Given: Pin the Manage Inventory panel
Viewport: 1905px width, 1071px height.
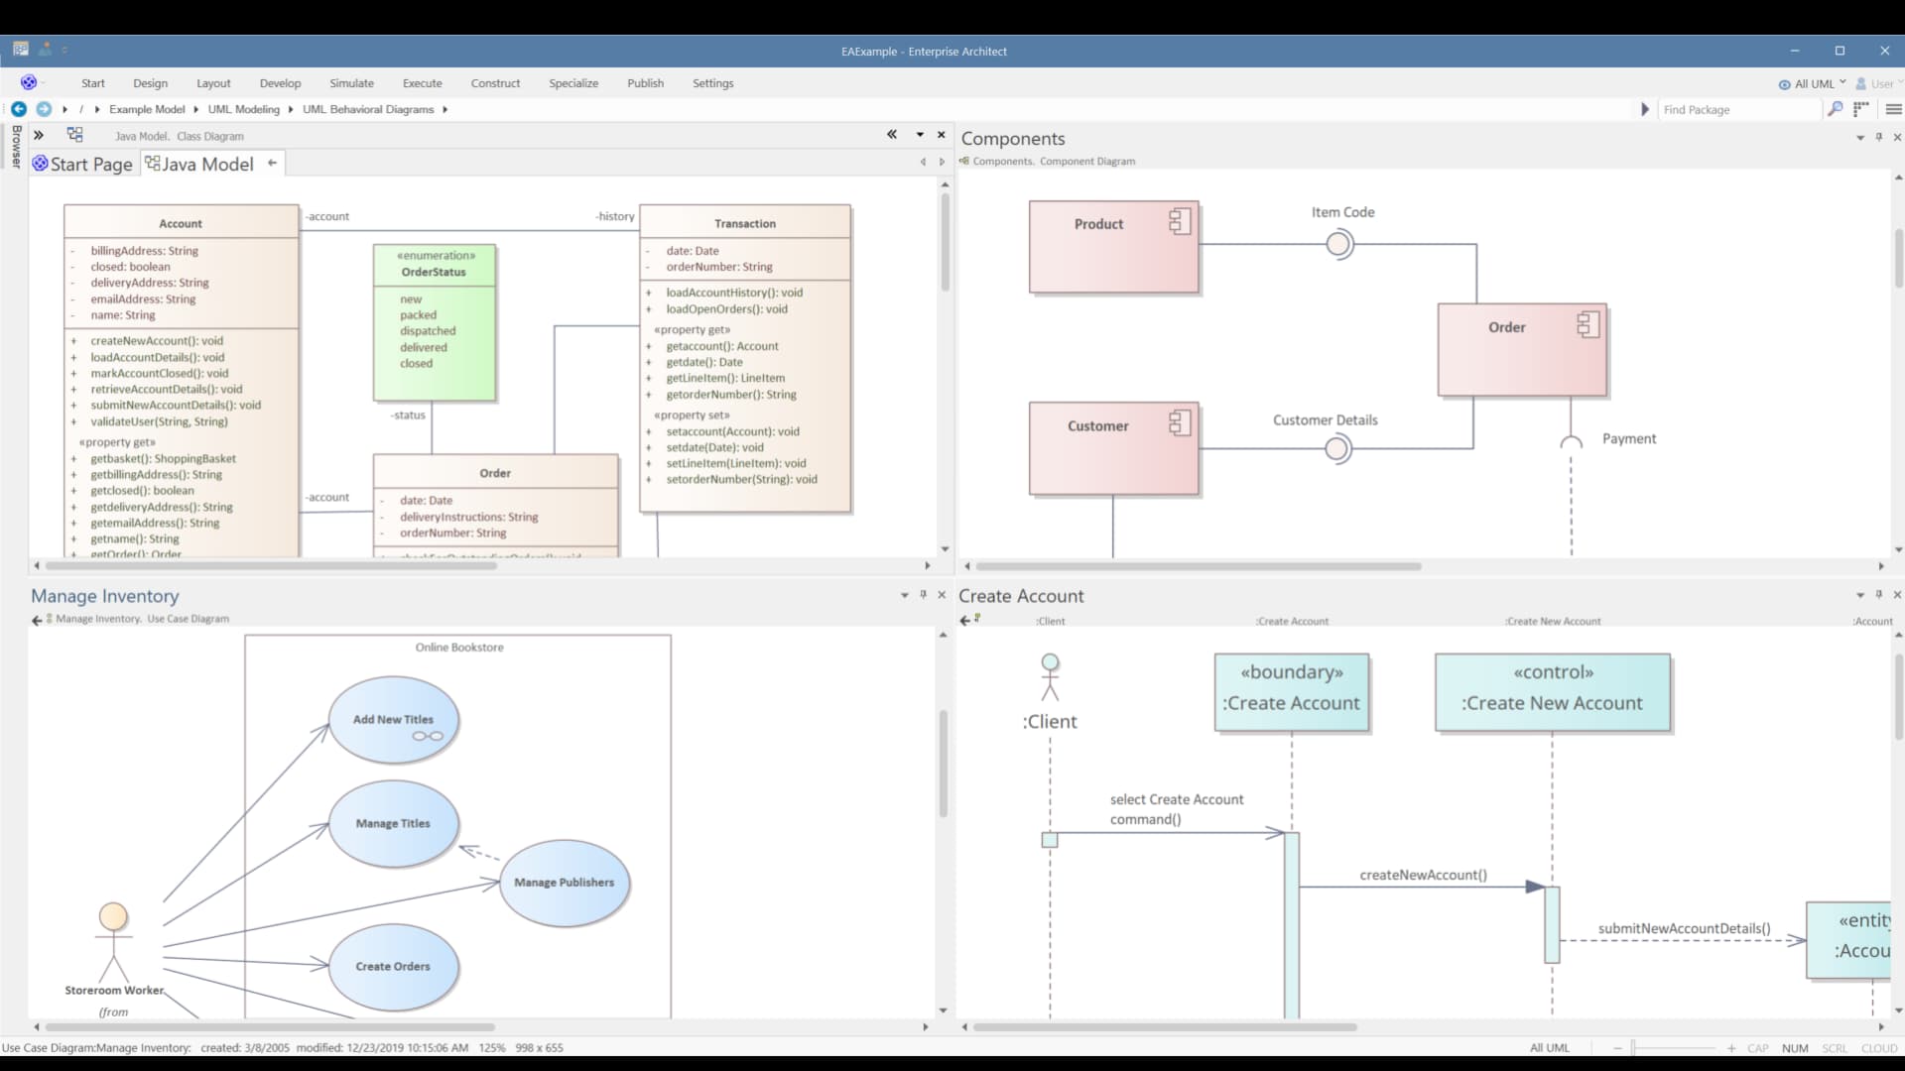Looking at the screenshot, I should [x=923, y=594].
